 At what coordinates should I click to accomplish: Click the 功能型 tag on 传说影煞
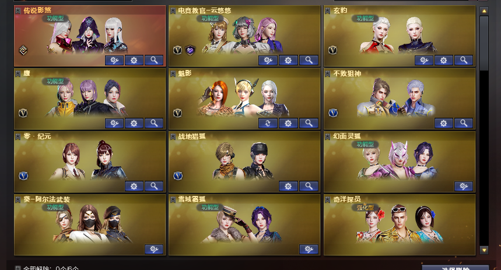pyautogui.click(x=55, y=18)
